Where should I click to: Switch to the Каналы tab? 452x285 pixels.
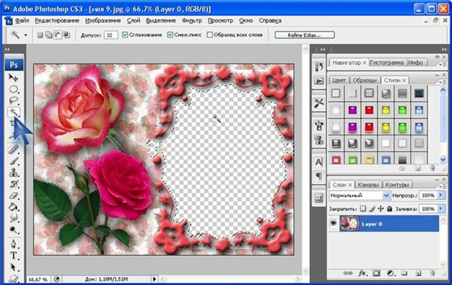(370, 185)
